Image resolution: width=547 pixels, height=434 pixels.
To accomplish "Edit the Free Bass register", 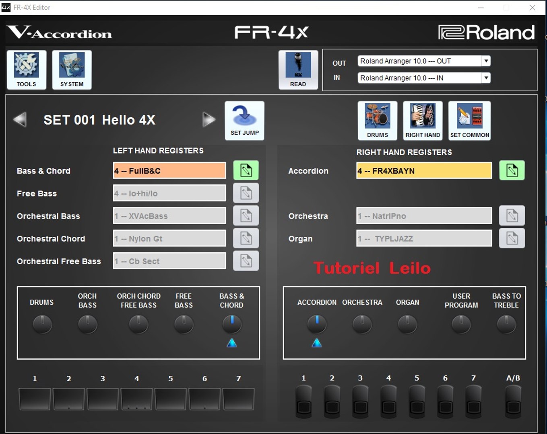I will pyautogui.click(x=246, y=193).
